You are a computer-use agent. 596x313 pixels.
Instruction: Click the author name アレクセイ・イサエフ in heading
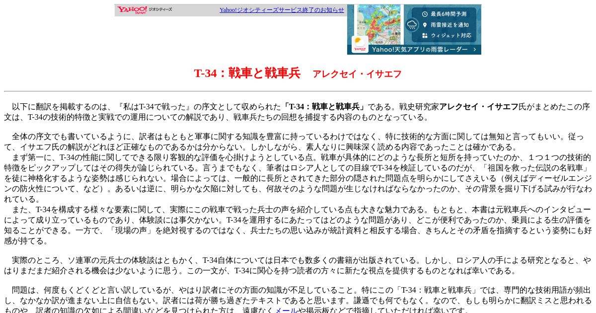pyautogui.click(x=357, y=74)
